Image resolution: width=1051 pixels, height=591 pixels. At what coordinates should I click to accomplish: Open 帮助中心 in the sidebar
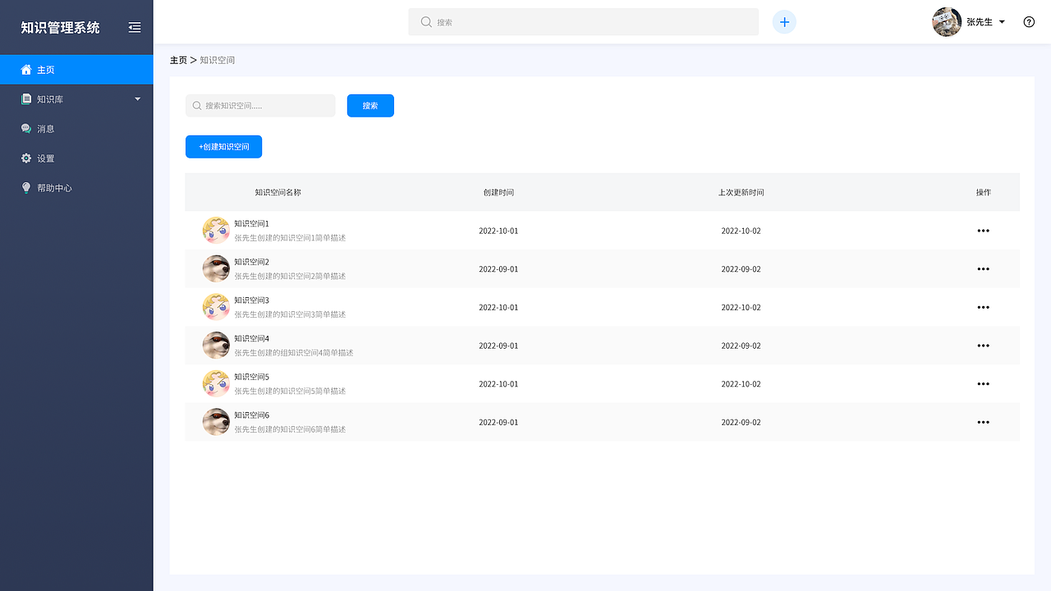(x=76, y=188)
